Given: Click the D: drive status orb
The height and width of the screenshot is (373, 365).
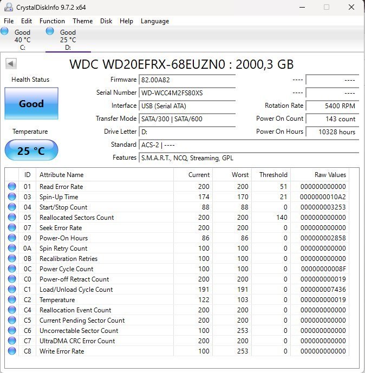Looking at the screenshot, I should click(50, 31).
